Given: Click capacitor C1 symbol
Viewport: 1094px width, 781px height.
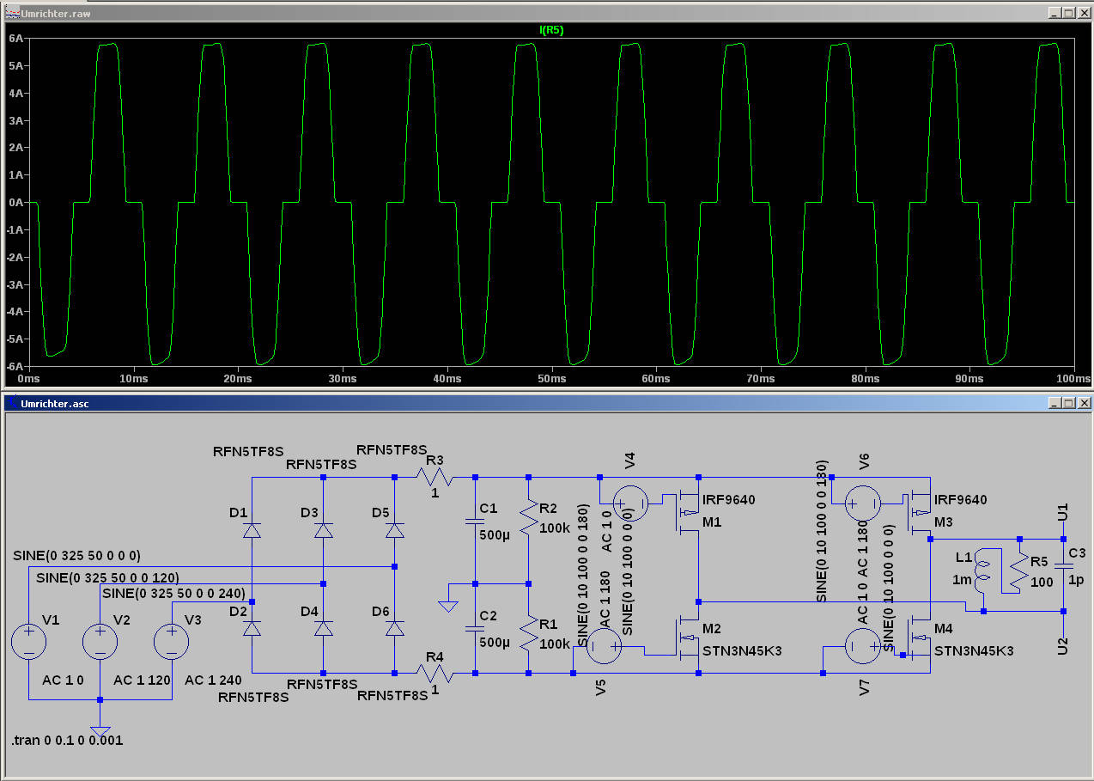Looking at the screenshot, I should tap(475, 521).
